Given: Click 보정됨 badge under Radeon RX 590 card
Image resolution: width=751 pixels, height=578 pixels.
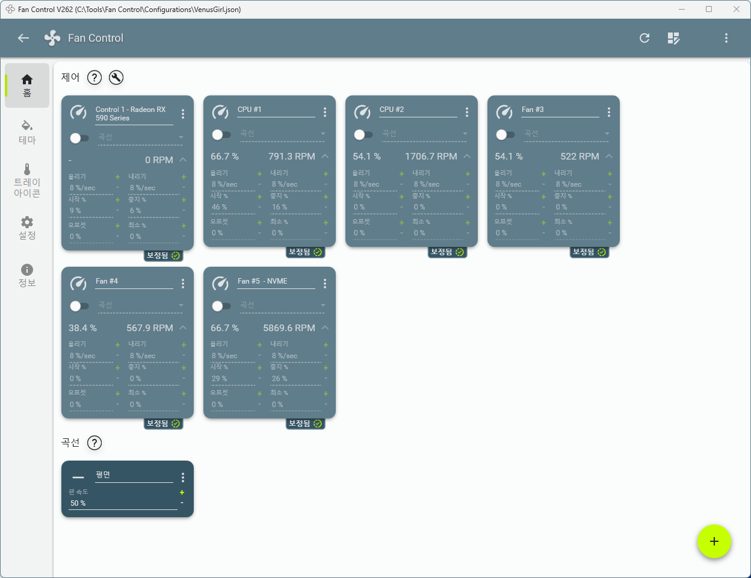Looking at the screenshot, I should coord(164,255).
